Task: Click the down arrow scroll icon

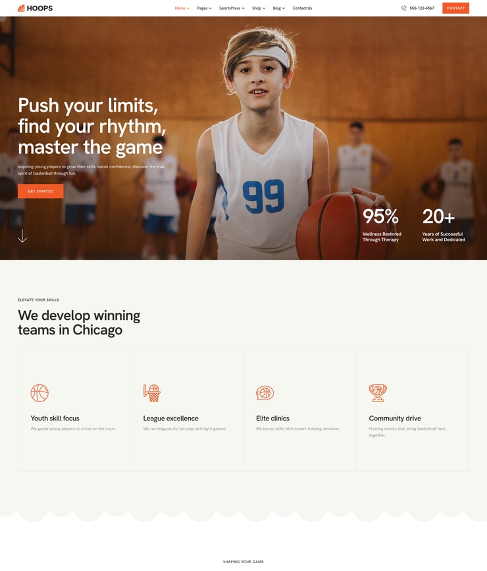Action: click(x=22, y=236)
